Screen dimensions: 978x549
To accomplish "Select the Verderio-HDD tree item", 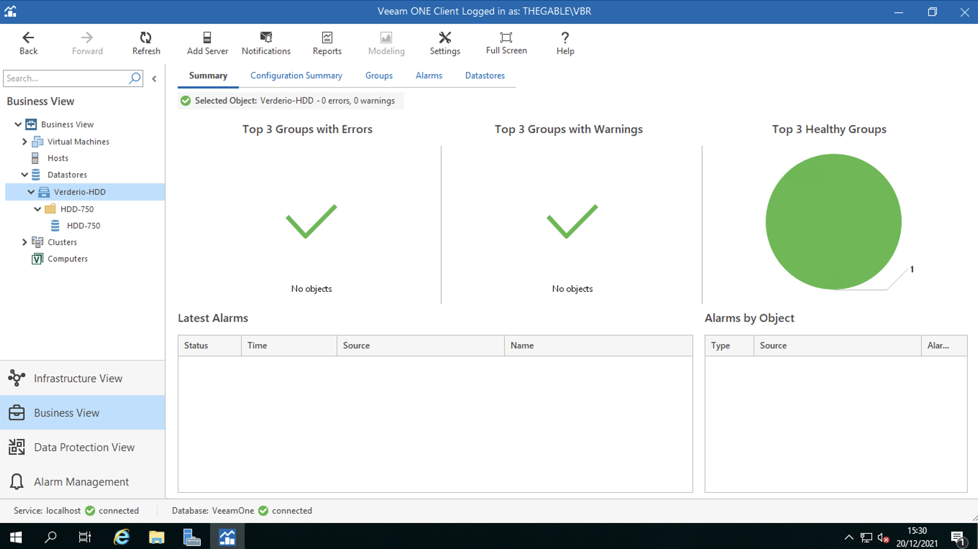I will point(85,192).
